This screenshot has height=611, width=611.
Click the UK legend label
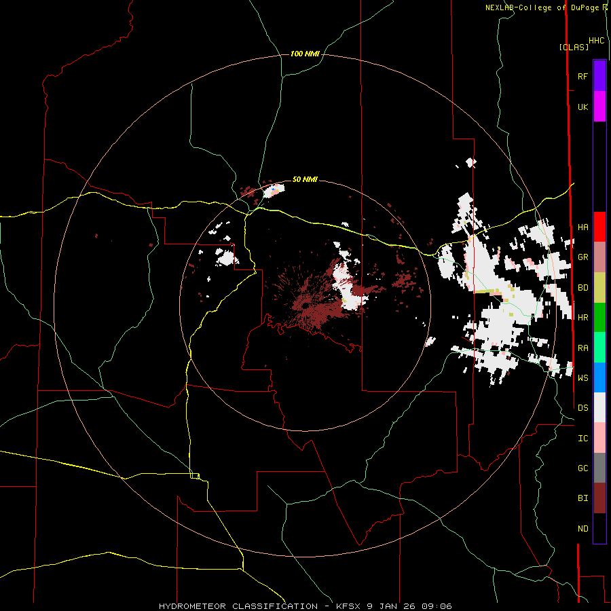(x=582, y=107)
